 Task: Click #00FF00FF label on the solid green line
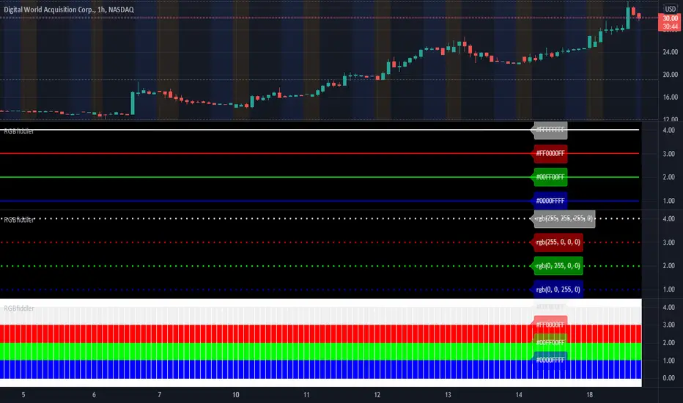pyautogui.click(x=550, y=177)
